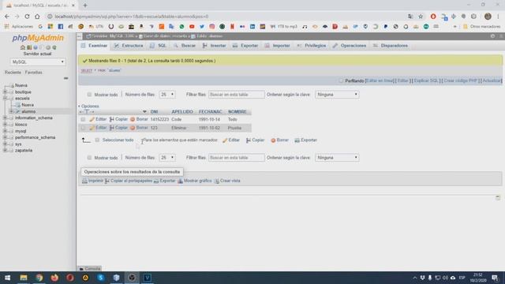Switch to the Buscar tab

pos(185,46)
